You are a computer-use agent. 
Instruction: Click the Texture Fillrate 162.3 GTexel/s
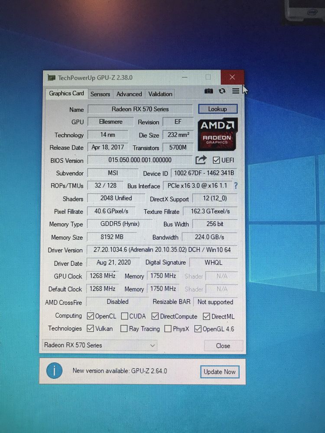coord(210,211)
